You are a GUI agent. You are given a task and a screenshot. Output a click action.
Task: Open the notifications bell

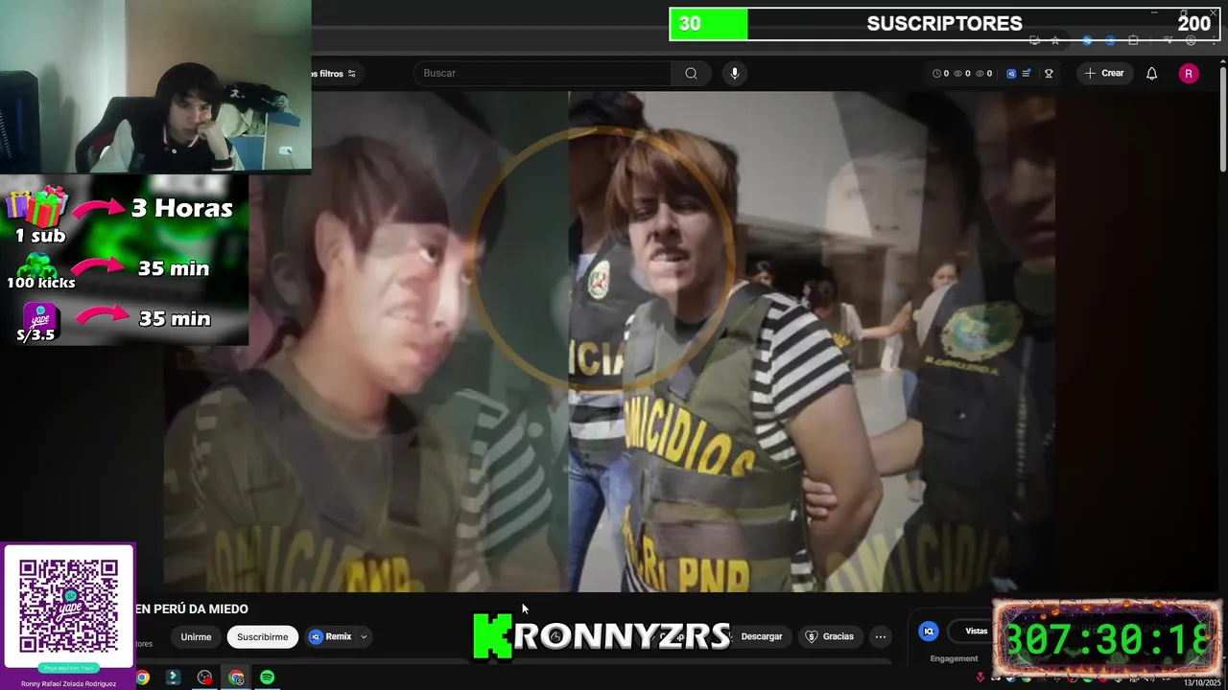[1151, 74]
